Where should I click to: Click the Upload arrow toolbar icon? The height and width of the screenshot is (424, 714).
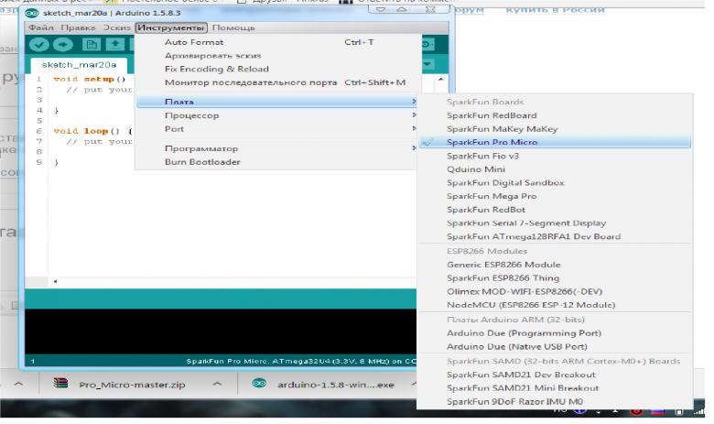63,45
